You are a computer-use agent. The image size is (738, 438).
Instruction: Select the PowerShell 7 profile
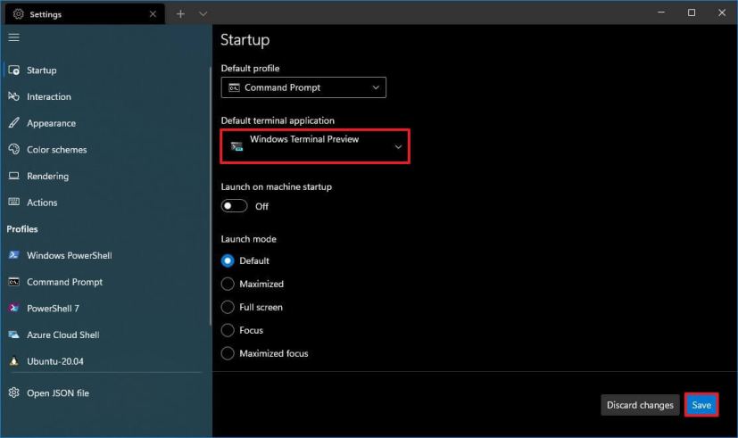[105, 308]
